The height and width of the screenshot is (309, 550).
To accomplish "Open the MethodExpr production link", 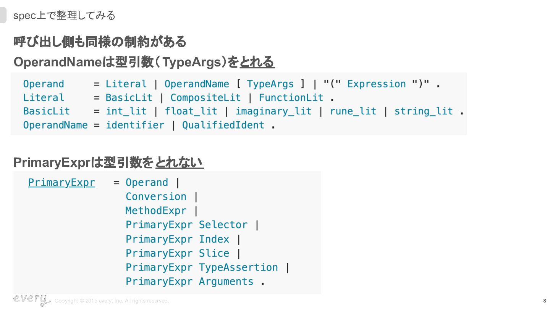I will 156,211.
